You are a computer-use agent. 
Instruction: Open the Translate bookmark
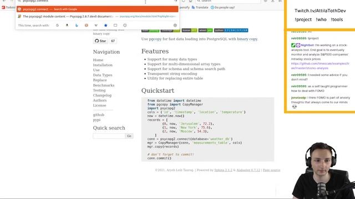click(x=200, y=7)
